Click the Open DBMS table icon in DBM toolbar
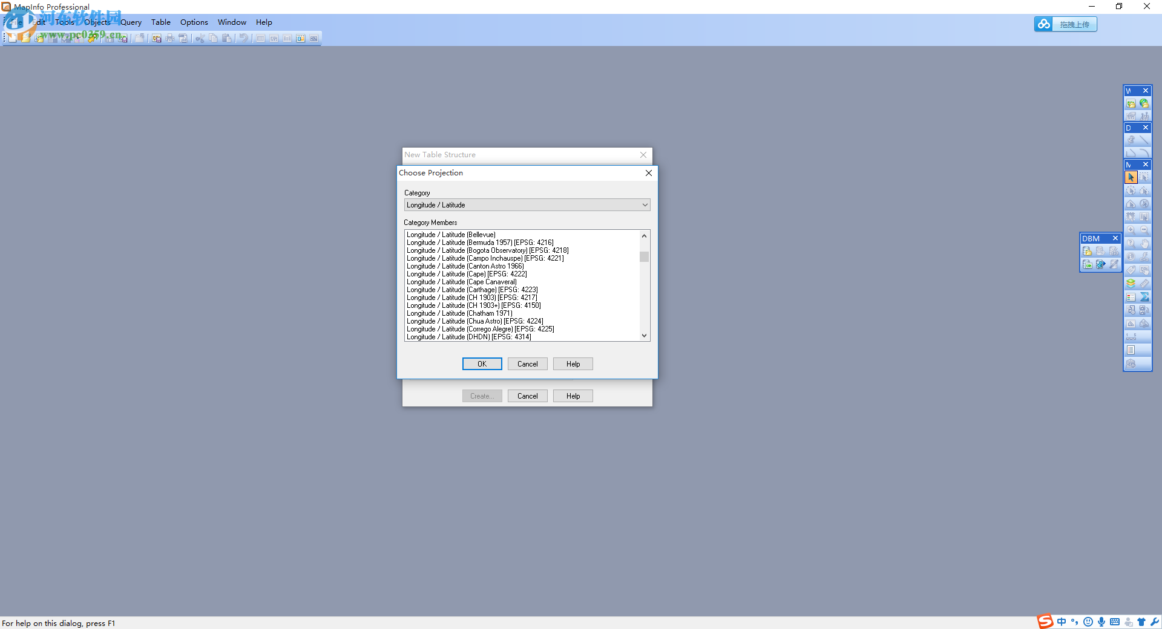The width and height of the screenshot is (1162, 629). [1087, 251]
